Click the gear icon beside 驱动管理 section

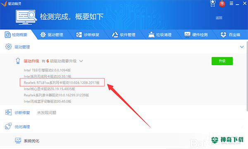point(8,47)
